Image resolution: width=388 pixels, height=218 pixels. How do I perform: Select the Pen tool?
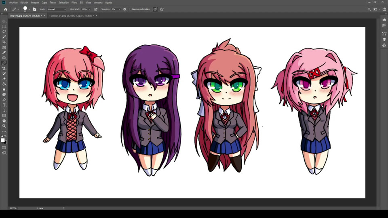[4, 100]
